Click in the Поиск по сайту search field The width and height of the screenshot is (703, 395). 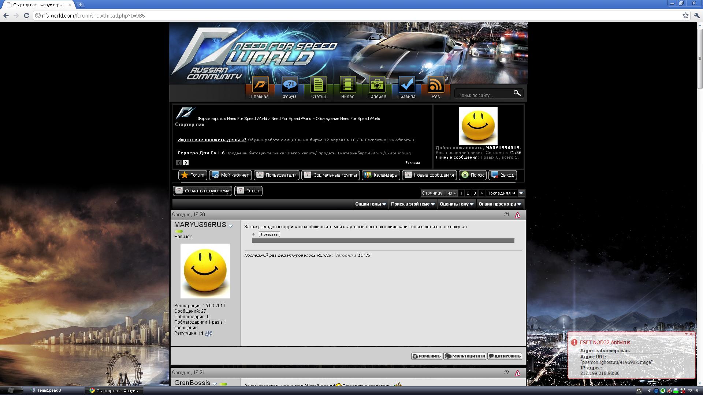pyautogui.click(x=483, y=95)
